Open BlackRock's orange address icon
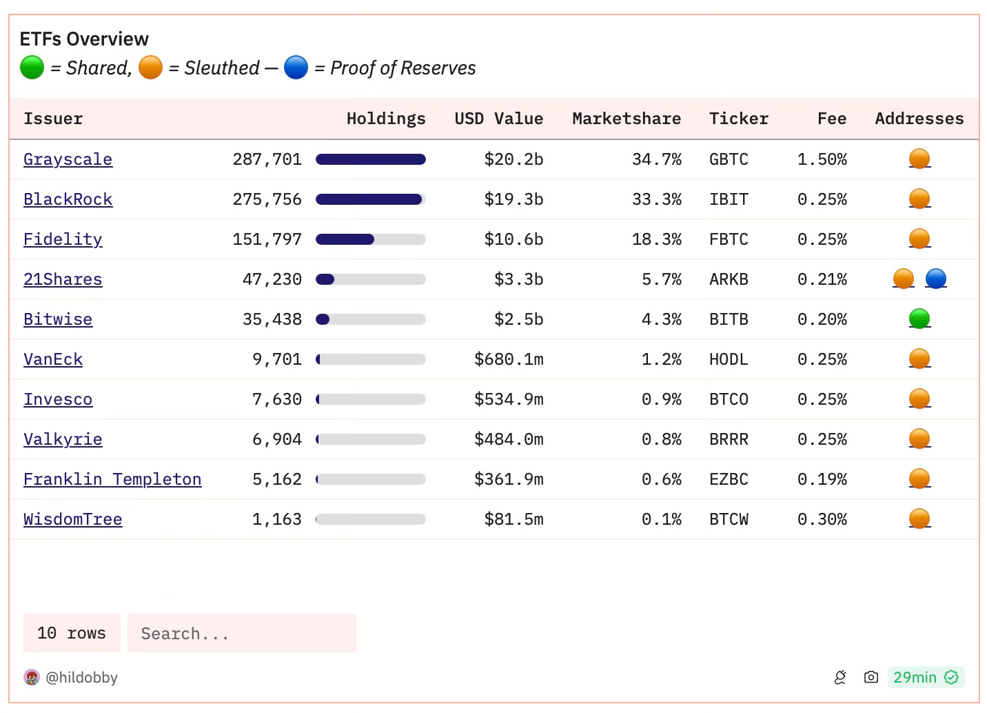Screen dimensions: 987x713 [x=919, y=199]
